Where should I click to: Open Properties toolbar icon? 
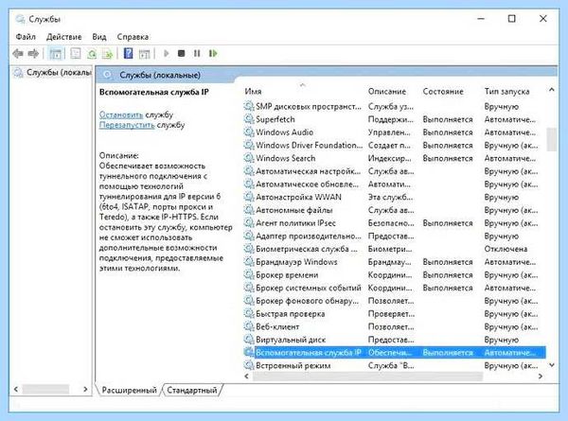point(76,54)
